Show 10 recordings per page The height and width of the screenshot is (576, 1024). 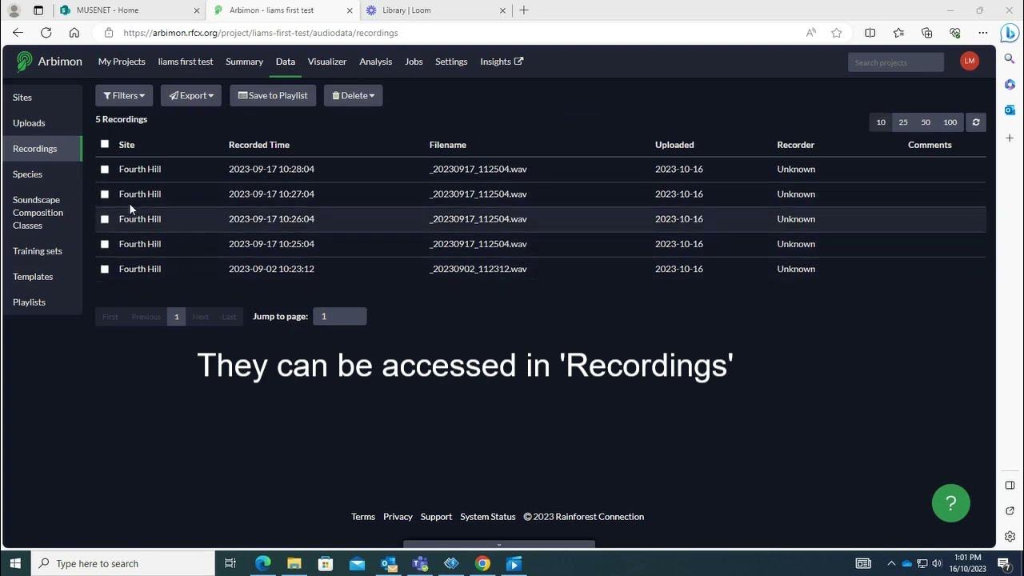[x=881, y=122]
